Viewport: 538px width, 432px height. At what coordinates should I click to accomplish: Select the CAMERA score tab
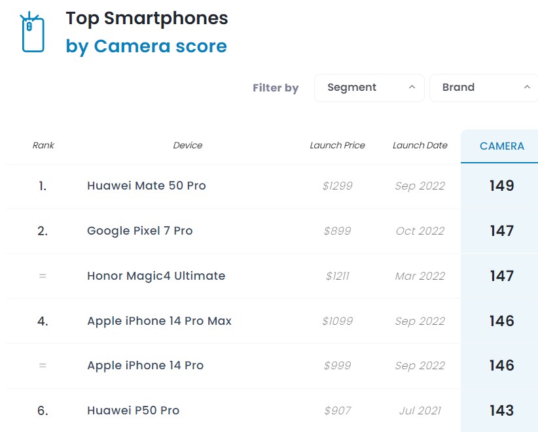[x=501, y=146]
